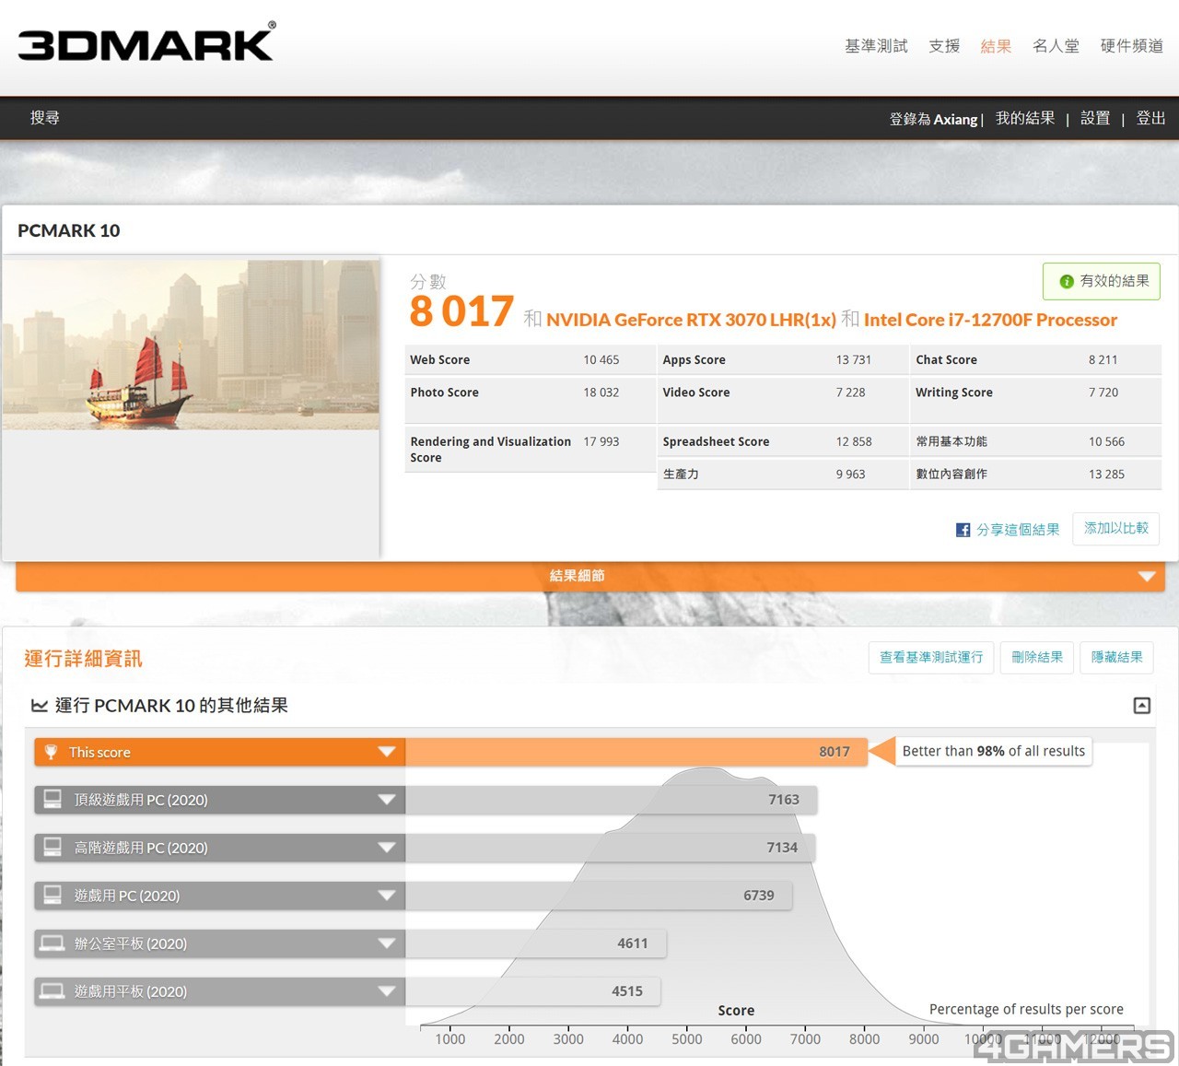Click 分享這個結果 link
This screenshot has height=1066, width=1179.
tap(1018, 530)
